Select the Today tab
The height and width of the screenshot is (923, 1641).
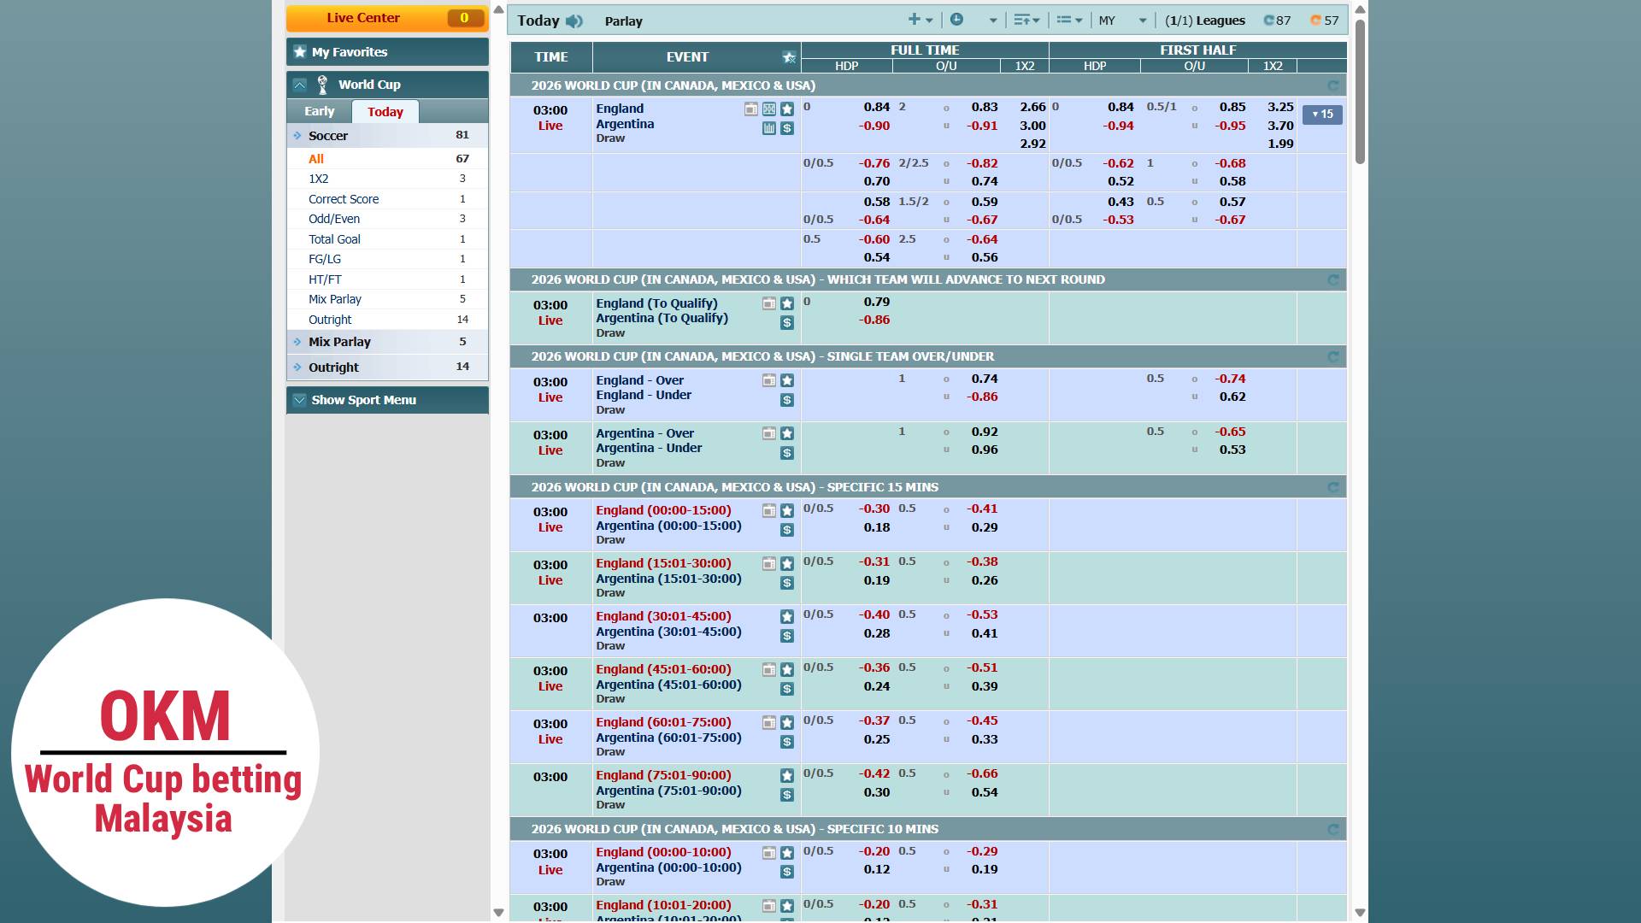(385, 112)
